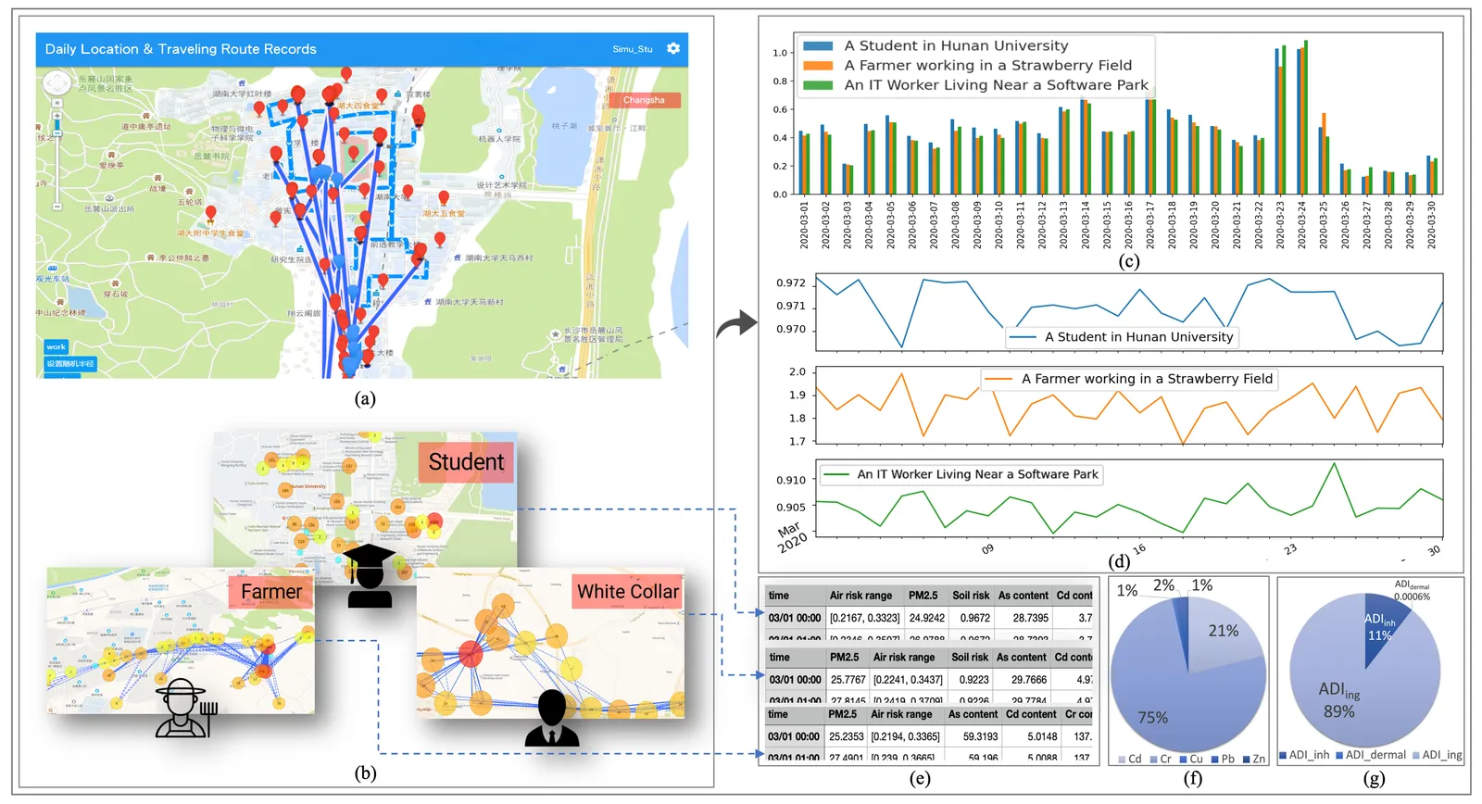Click the Changsha city label on map

(x=644, y=100)
